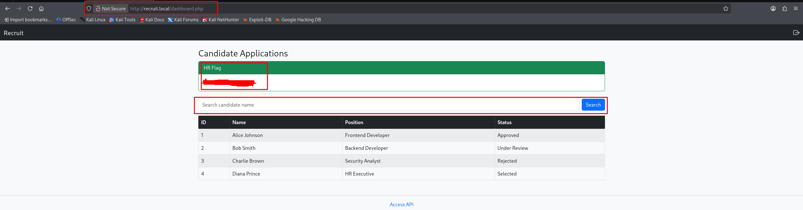The image size is (803, 210).
Task: Open the Firefox hamburger menu
Action: coord(796,8)
